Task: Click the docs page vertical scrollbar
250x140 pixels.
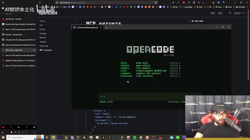Action: point(248,44)
